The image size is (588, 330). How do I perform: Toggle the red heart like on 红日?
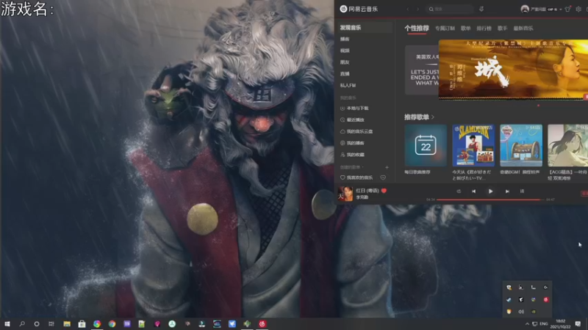tap(384, 191)
